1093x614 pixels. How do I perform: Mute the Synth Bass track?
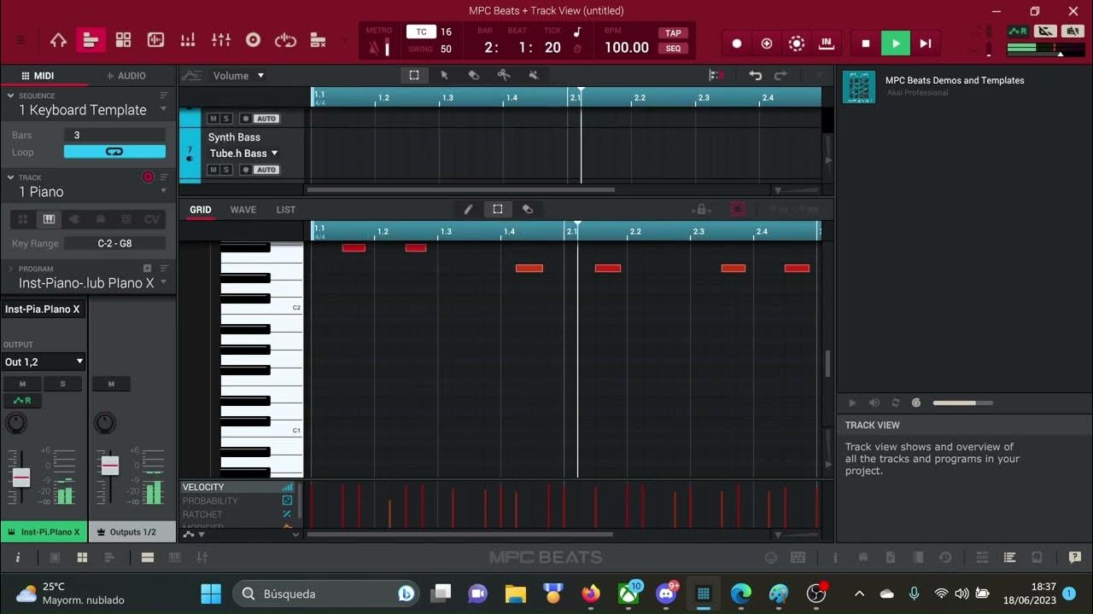213,170
